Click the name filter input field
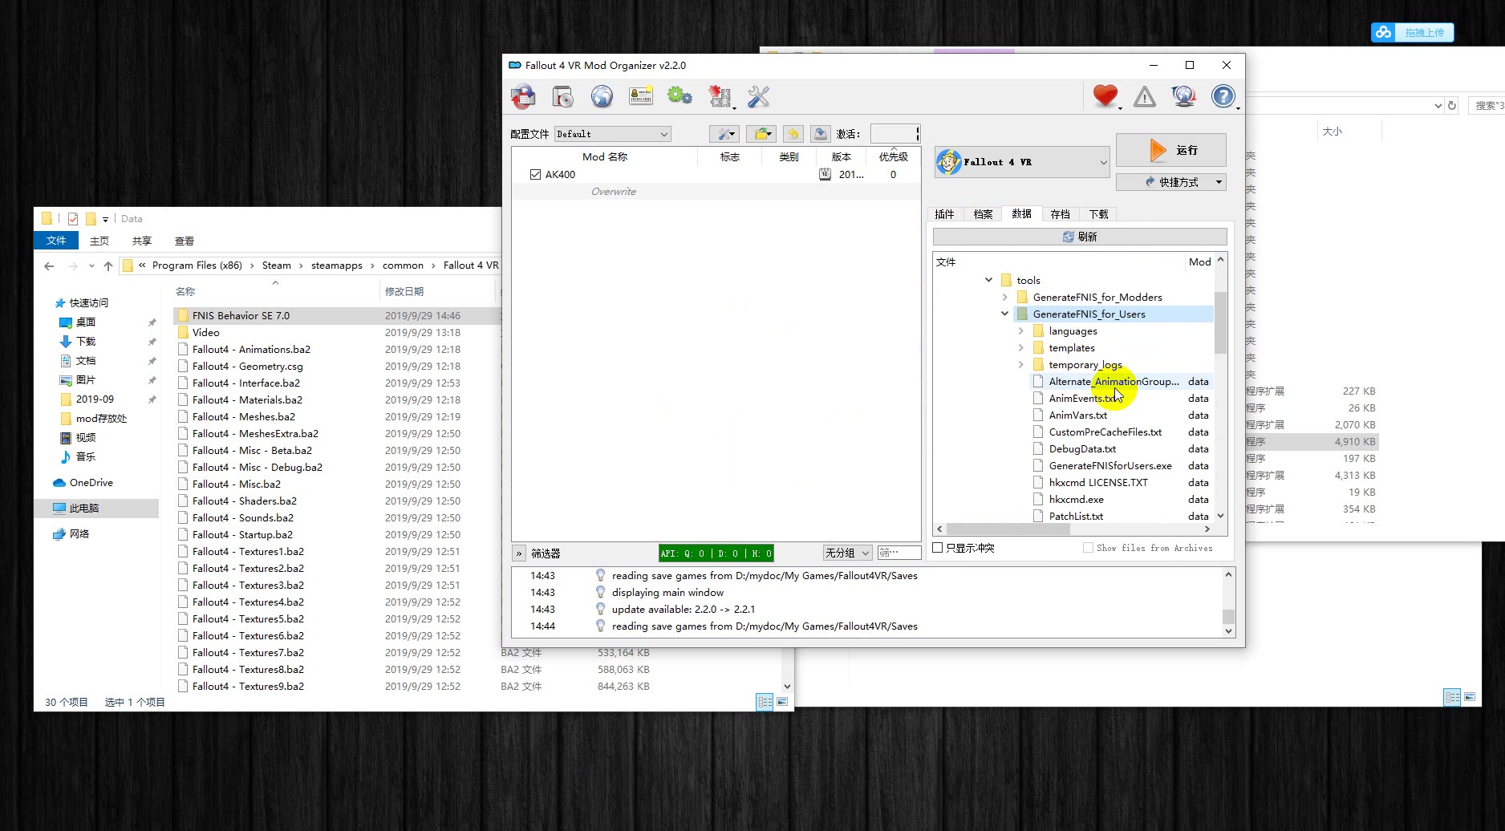 (x=899, y=553)
